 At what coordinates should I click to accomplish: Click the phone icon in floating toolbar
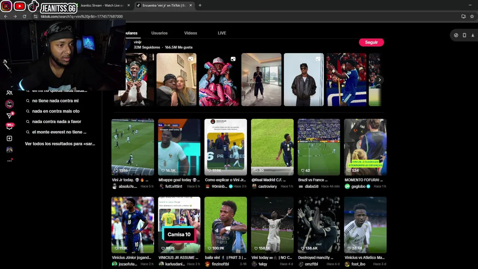coord(464,35)
